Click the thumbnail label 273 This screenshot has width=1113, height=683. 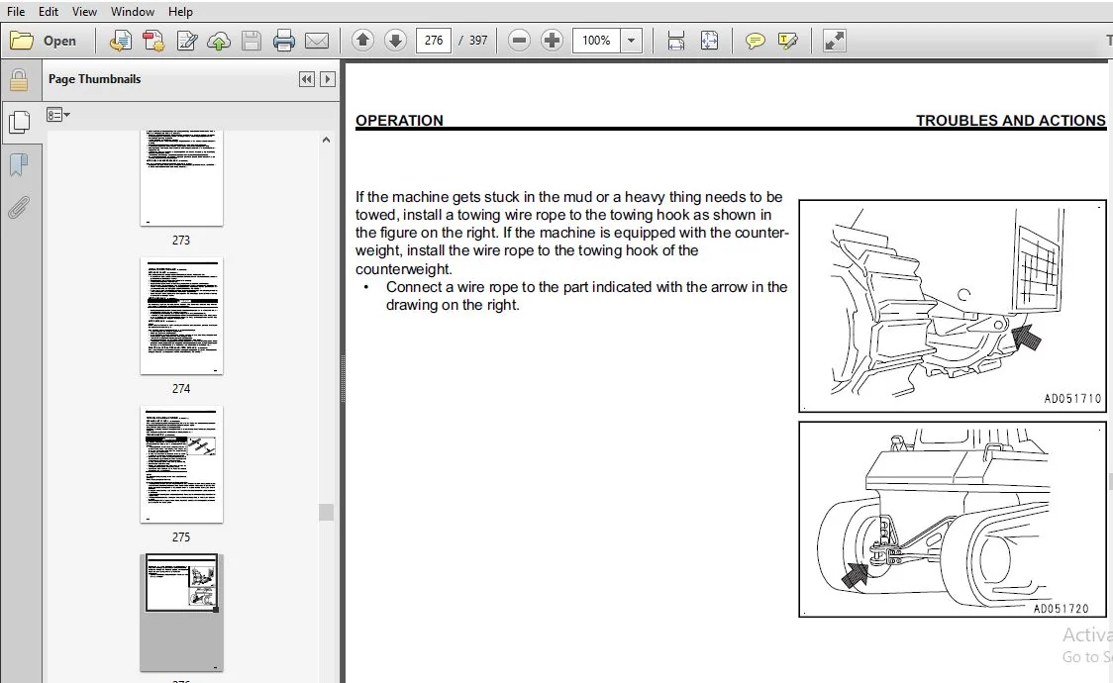tap(181, 241)
